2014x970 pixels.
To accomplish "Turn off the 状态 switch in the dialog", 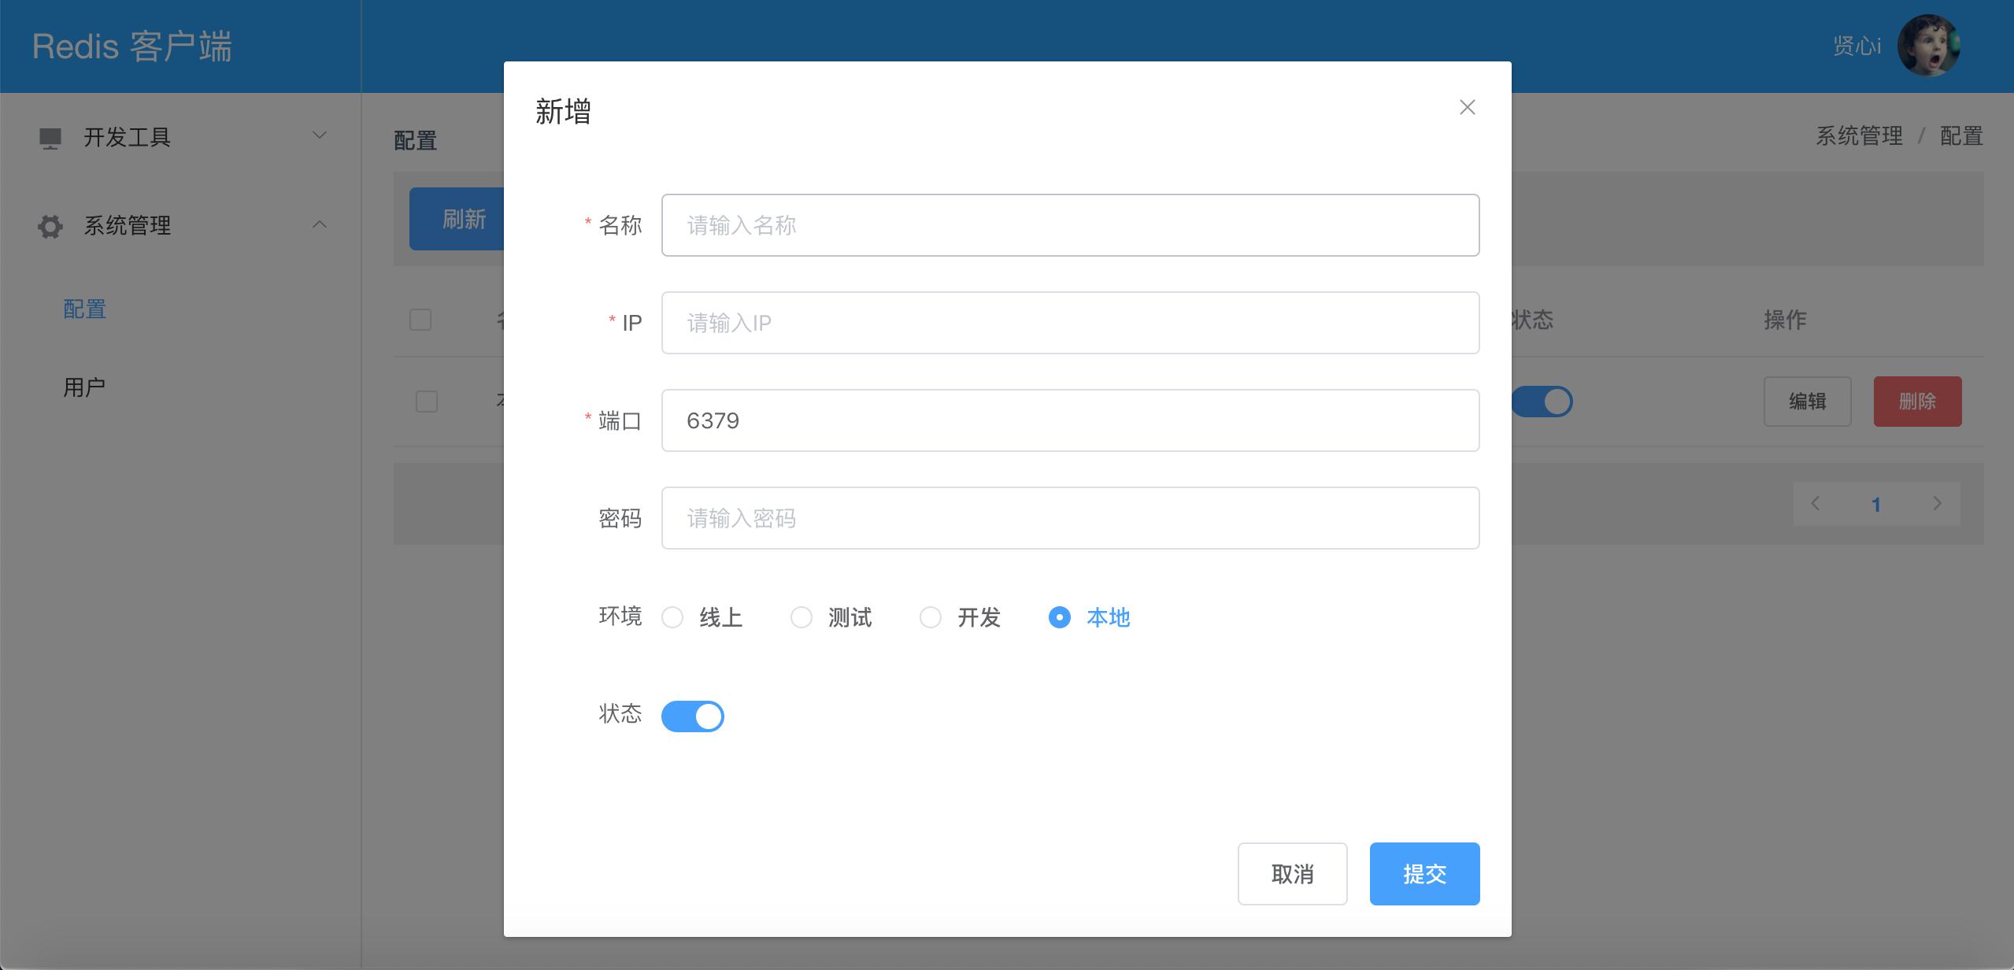I will pos(693,716).
